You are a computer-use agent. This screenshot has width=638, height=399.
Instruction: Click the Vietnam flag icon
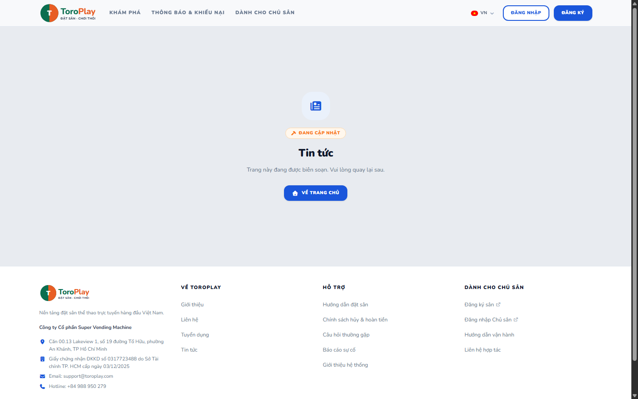tap(475, 13)
